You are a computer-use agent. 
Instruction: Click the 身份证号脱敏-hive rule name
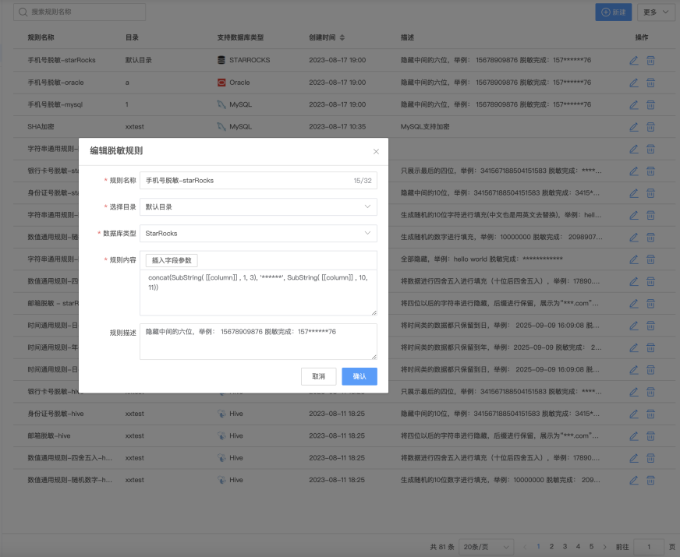[55, 414]
